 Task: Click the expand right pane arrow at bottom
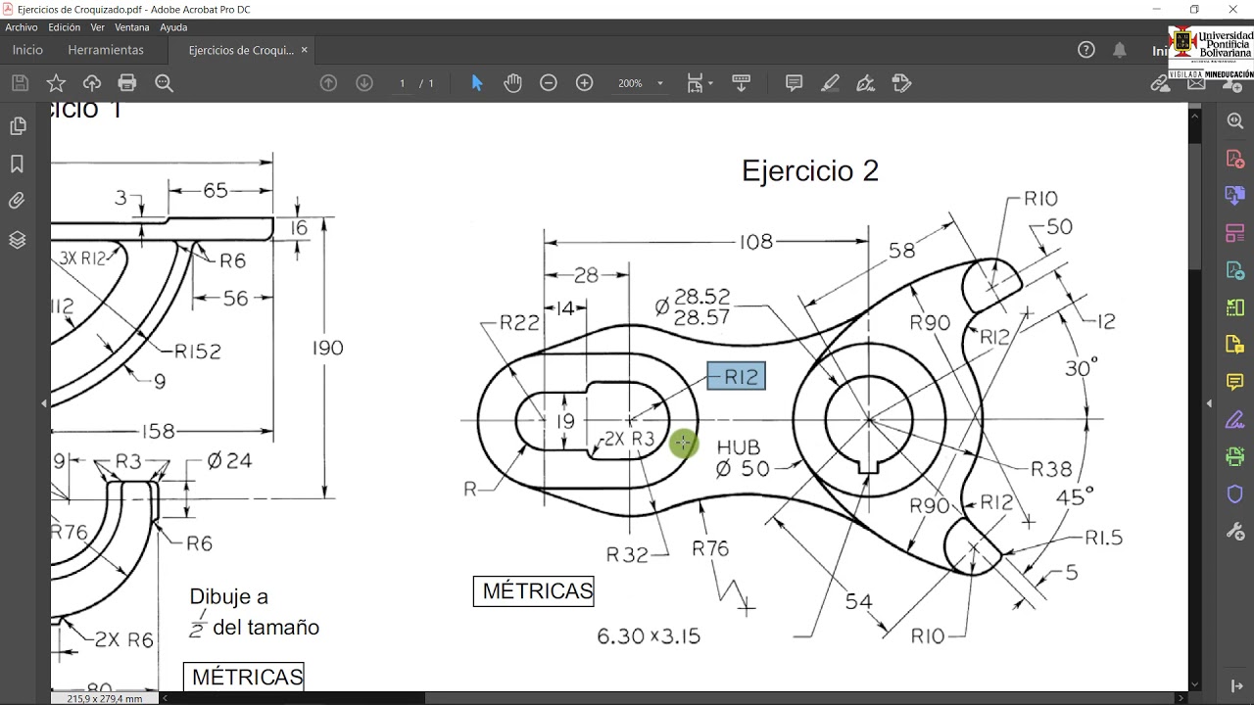1235,685
